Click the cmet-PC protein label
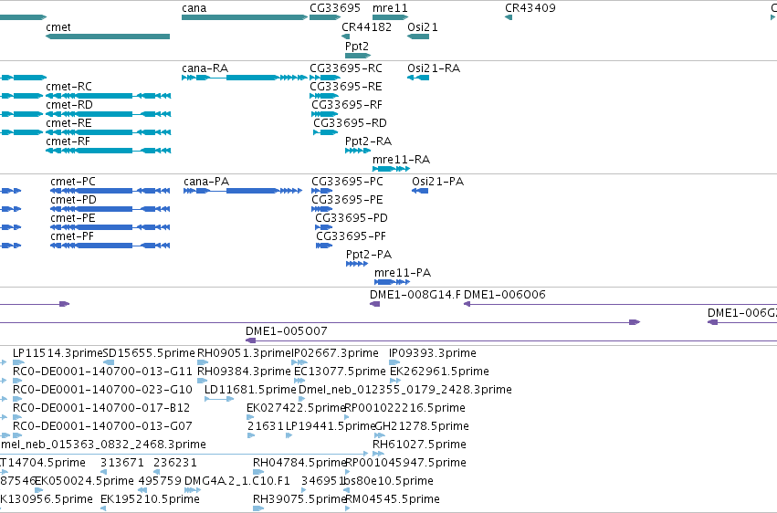Image resolution: width=777 pixels, height=513 pixels. coord(73,182)
